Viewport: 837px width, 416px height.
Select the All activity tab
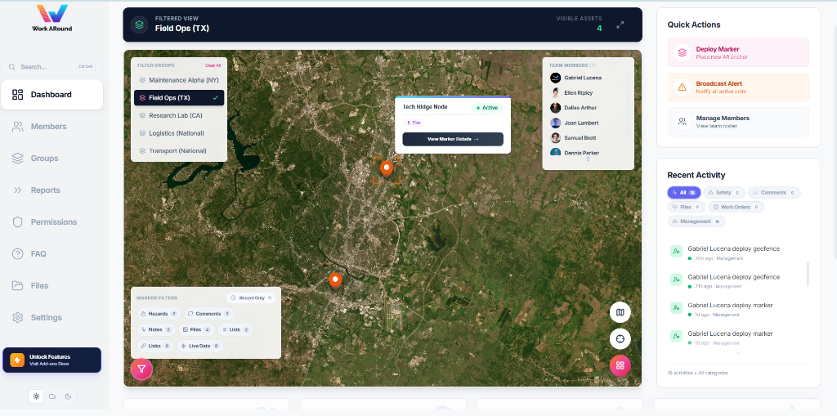pyautogui.click(x=684, y=192)
